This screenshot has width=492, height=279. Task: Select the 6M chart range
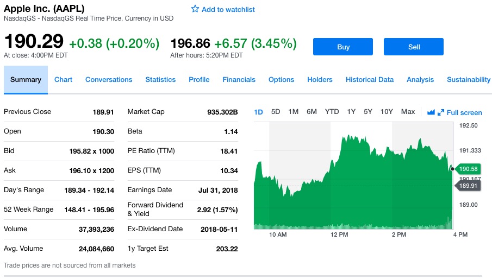312,112
